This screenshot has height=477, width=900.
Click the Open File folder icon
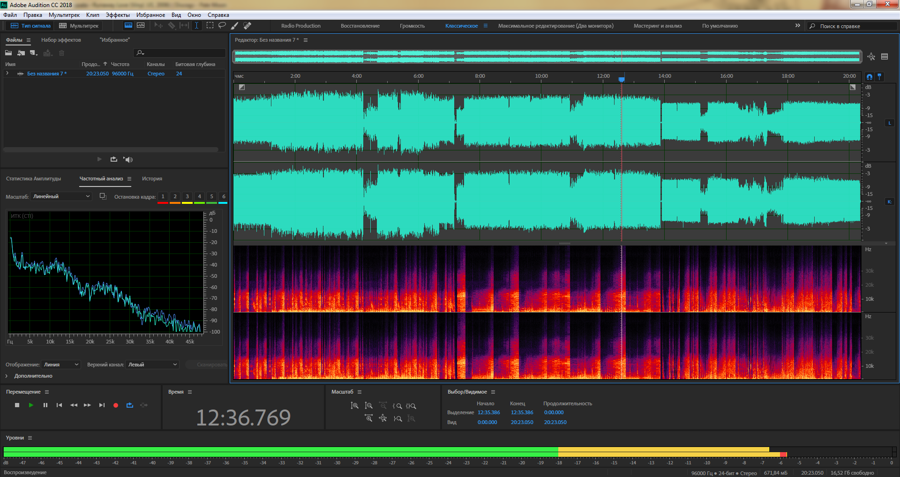click(x=8, y=53)
